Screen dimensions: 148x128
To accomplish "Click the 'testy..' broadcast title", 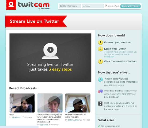I will pyautogui.click(x=12, y=115).
